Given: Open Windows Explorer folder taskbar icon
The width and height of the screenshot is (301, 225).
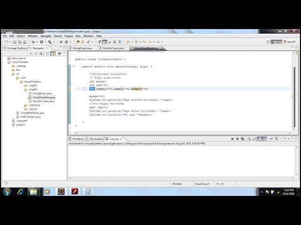Looking at the screenshot, I should tap(33, 192).
